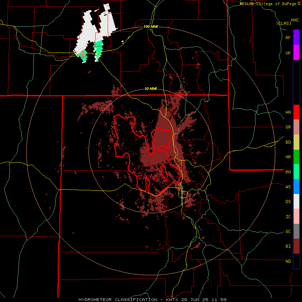Click the radar site center dot
The image size is (302, 302).
(x=151, y=151)
